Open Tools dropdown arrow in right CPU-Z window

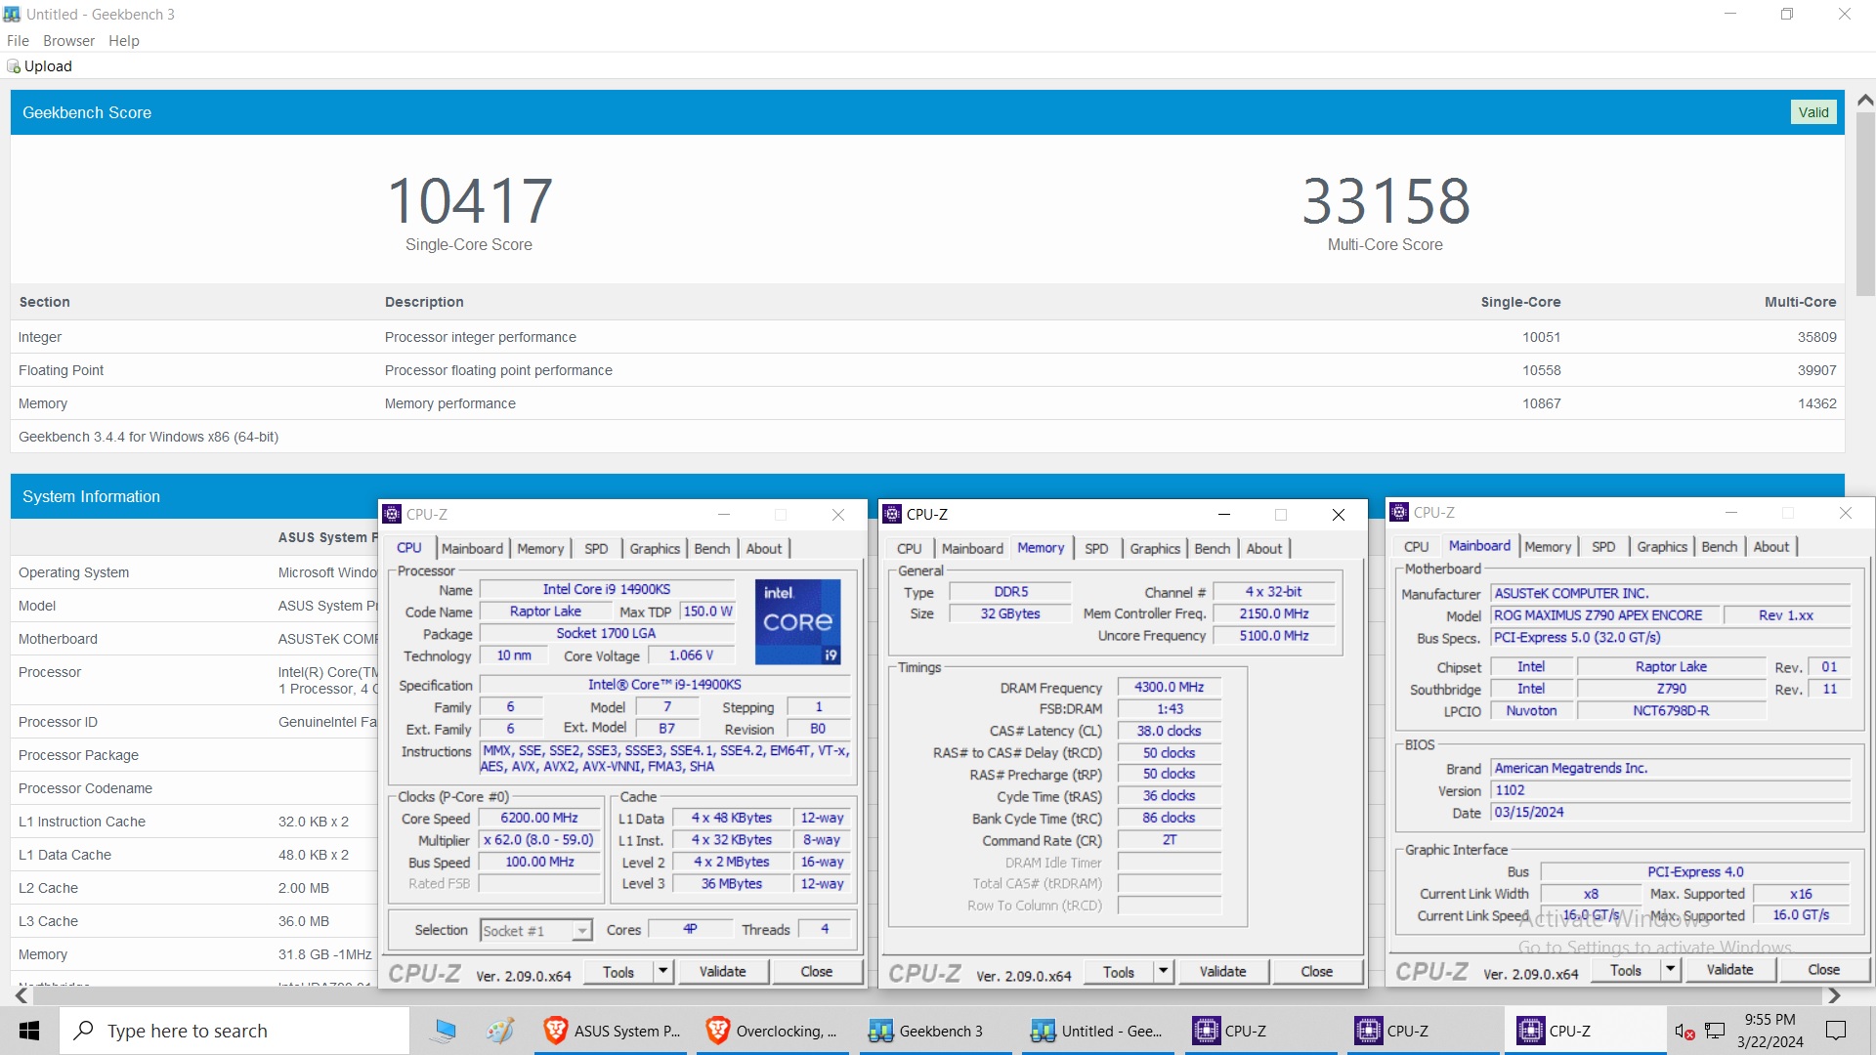(1671, 969)
